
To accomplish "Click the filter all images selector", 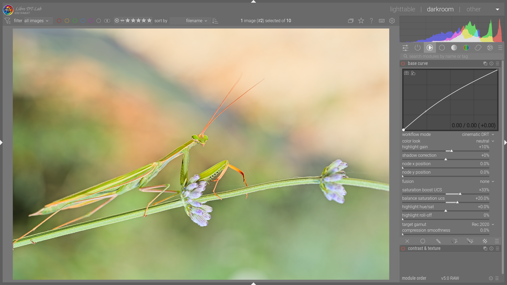I will coord(36,21).
